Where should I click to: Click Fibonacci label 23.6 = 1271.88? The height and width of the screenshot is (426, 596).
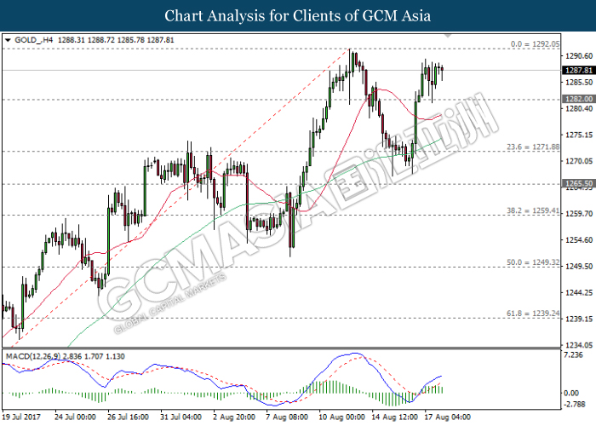[533, 147]
